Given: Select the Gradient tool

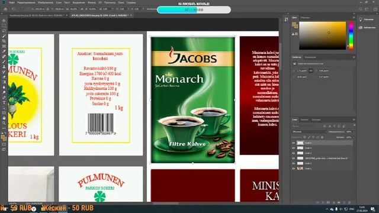Looking at the screenshot, I should point(4,82).
